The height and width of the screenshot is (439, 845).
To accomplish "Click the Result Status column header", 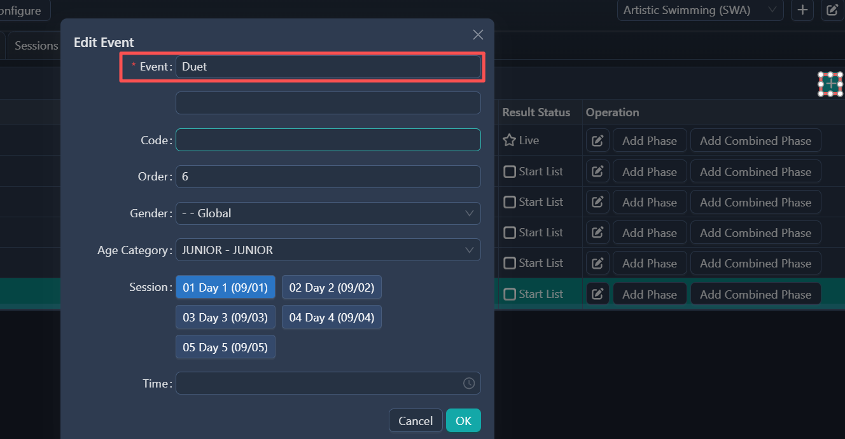I will tap(536, 112).
